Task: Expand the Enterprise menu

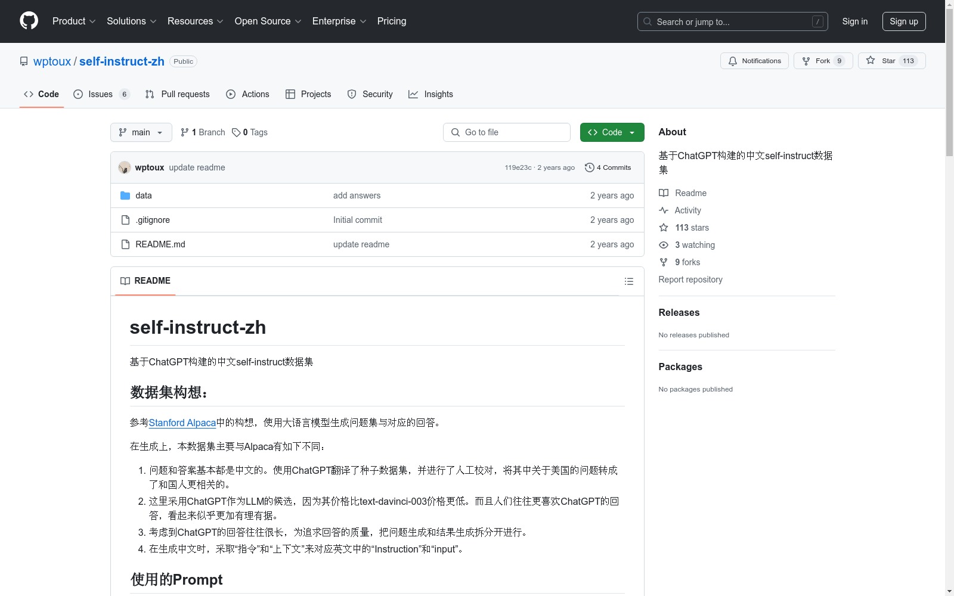Action: click(339, 21)
